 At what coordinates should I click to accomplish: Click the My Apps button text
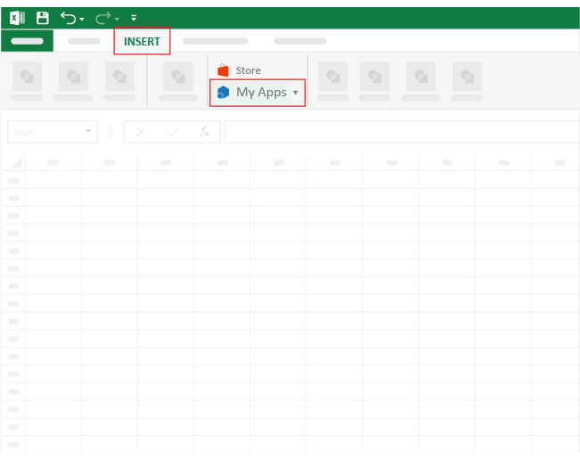pyautogui.click(x=262, y=92)
